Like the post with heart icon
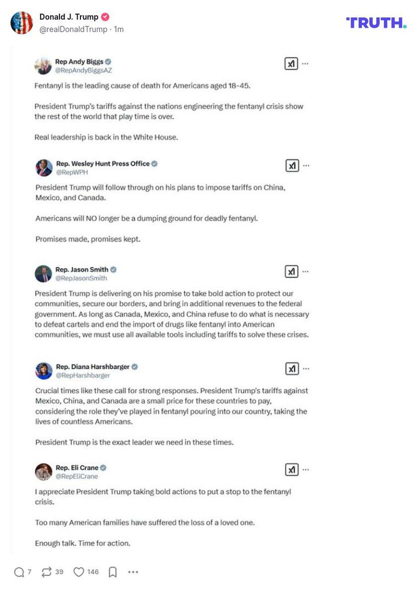This screenshot has width=417, height=589. pos(79,572)
